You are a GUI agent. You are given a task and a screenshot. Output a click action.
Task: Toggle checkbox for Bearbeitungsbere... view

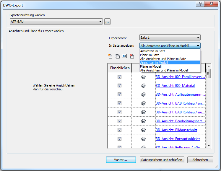pyautogui.click(x=120, y=121)
